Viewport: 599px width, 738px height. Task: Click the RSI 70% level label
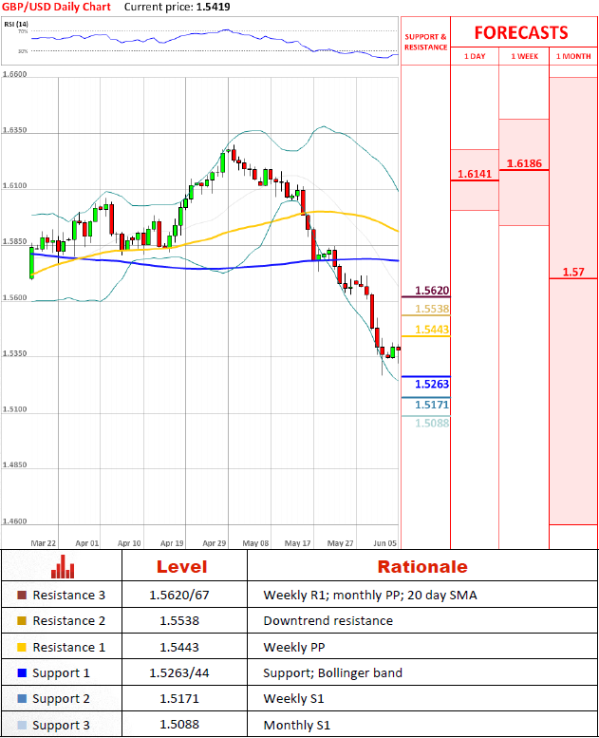click(23, 31)
